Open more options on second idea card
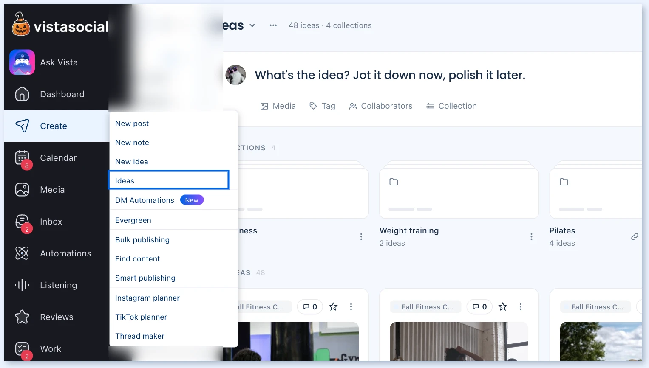This screenshot has width=649, height=368. (521, 307)
